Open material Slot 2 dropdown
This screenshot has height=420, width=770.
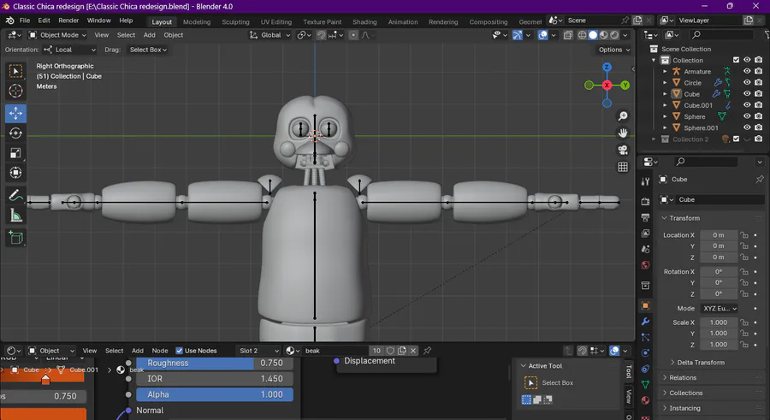point(258,351)
